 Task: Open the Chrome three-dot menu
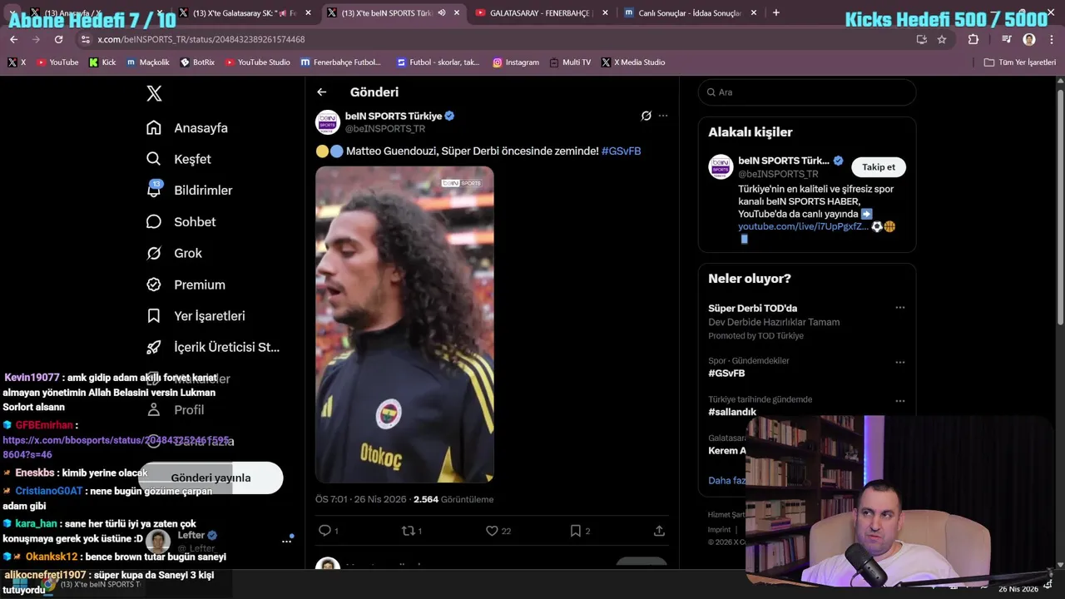click(x=1051, y=39)
